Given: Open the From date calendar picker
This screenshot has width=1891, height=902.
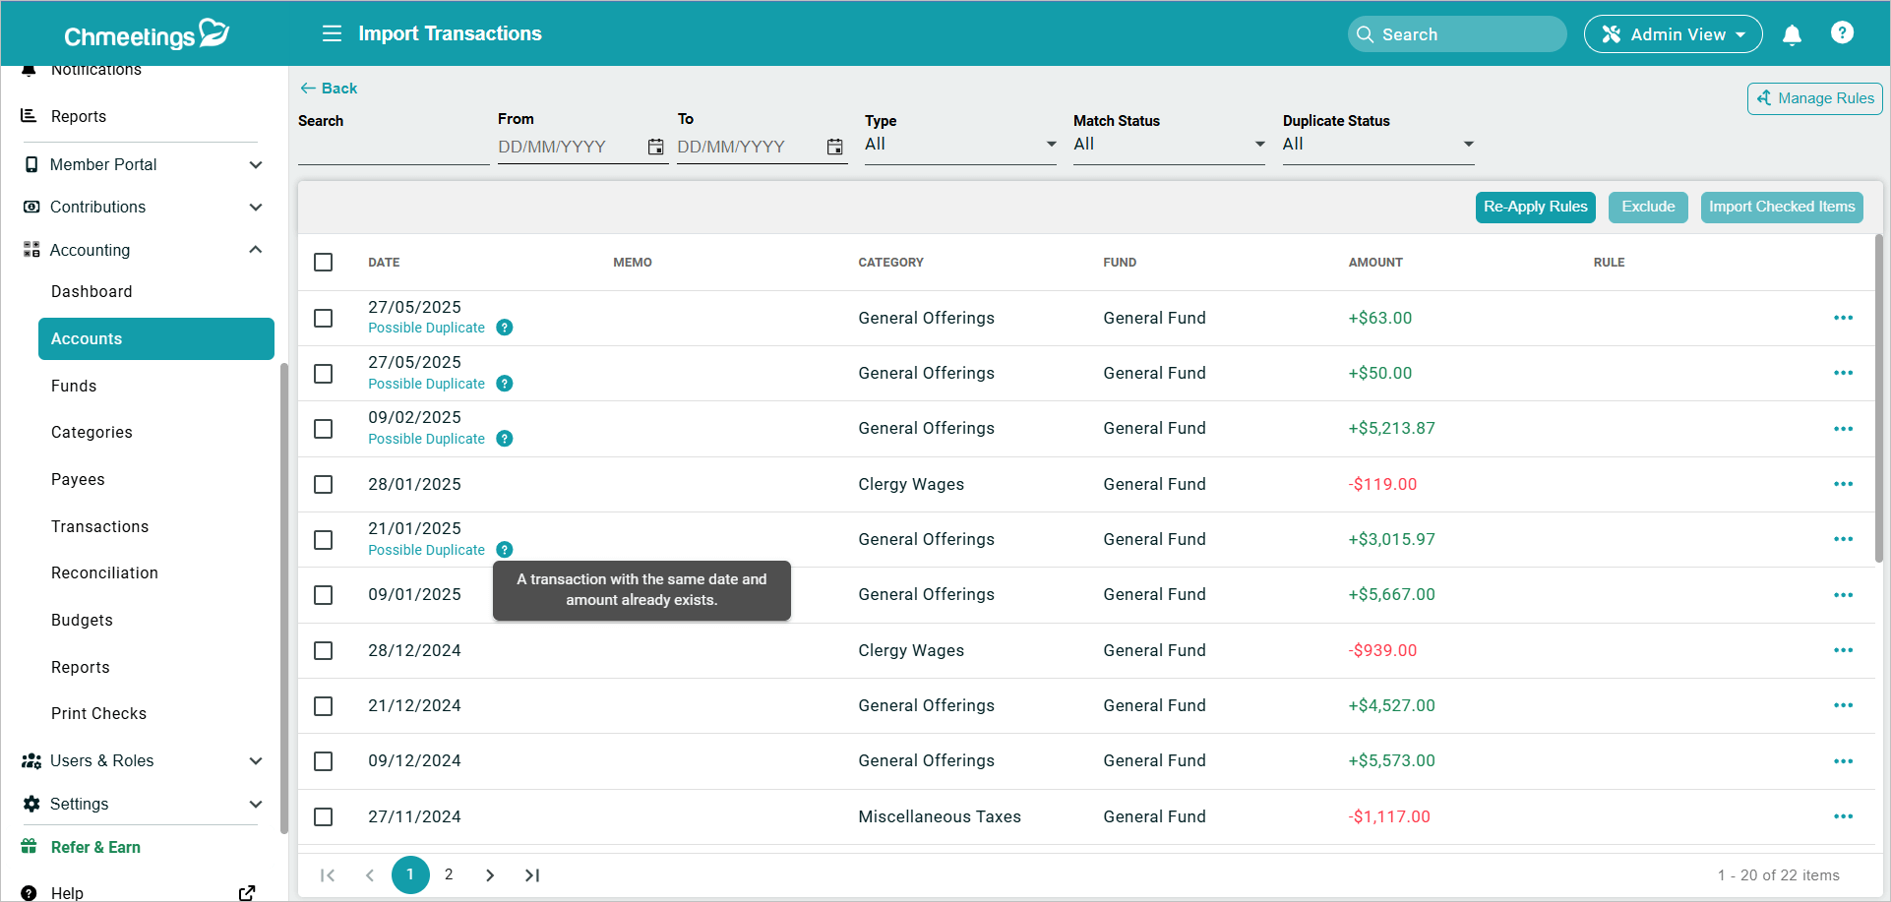Looking at the screenshot, I should (655, 147).
